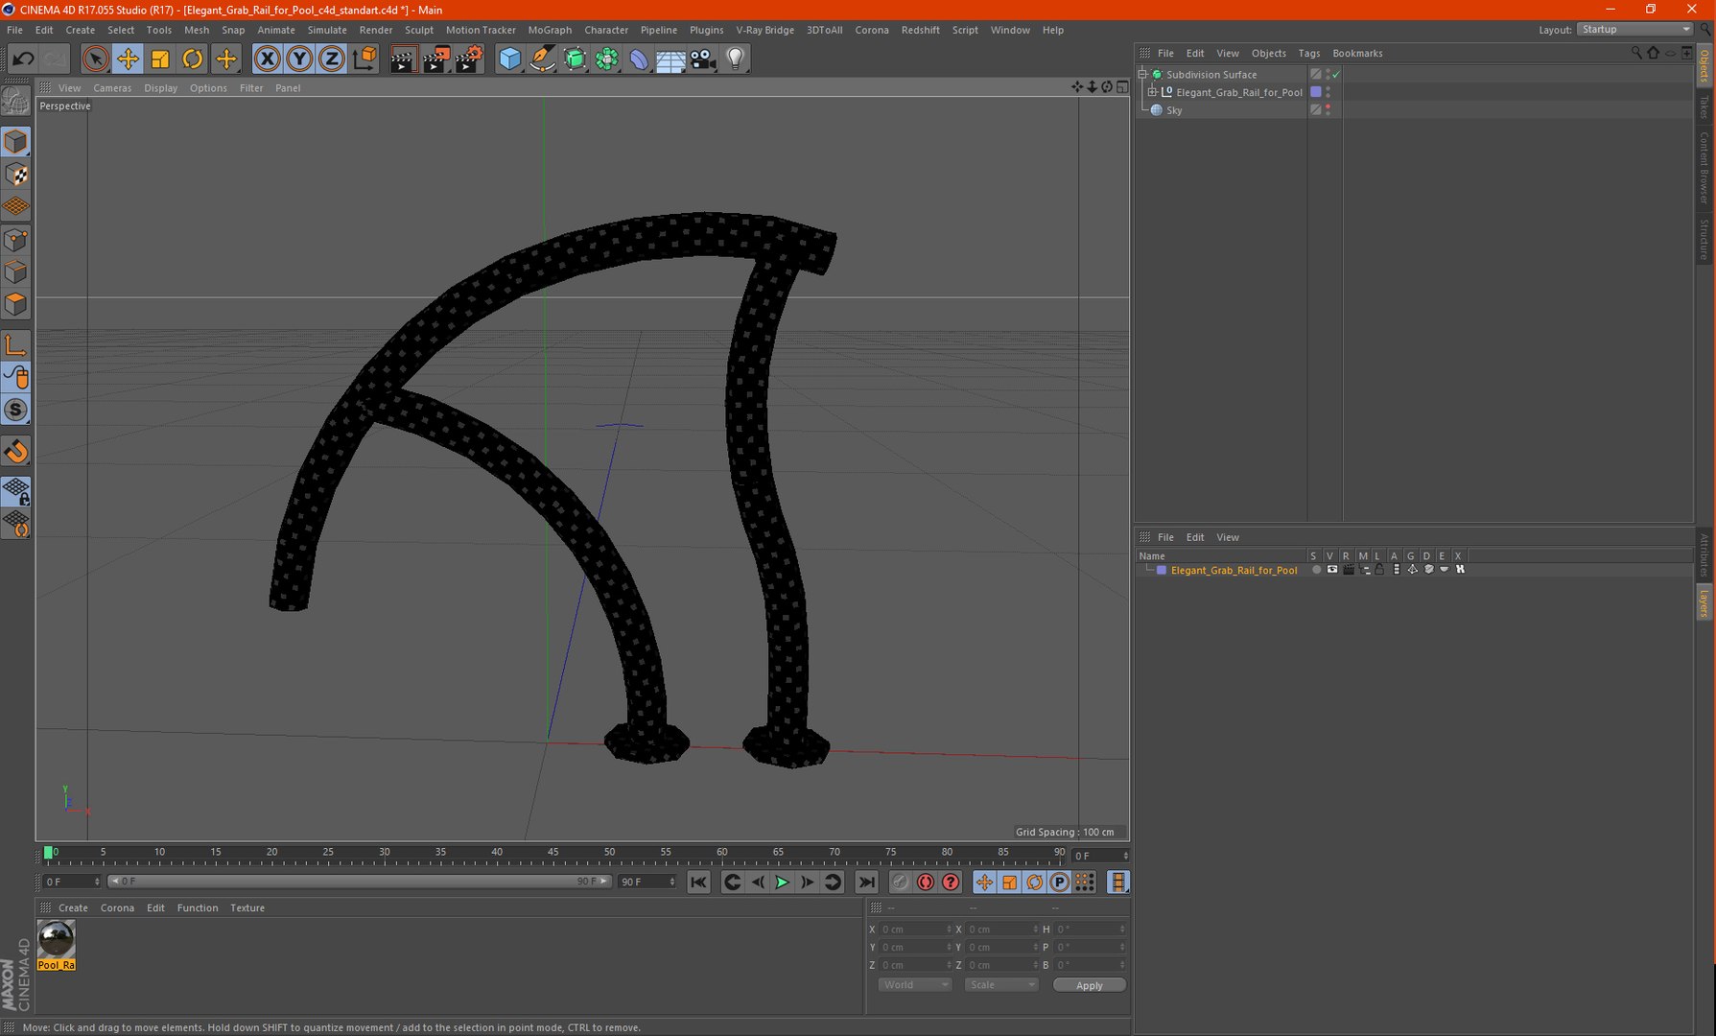Image resolution: width=1716 pixels, height=1036 pixels.
Task: Switch to Texture mode
Action: 16,175
